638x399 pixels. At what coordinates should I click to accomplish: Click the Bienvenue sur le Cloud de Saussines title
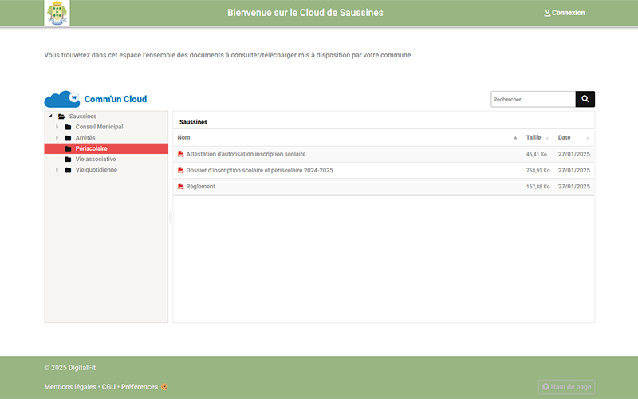(x=305, y=13)
